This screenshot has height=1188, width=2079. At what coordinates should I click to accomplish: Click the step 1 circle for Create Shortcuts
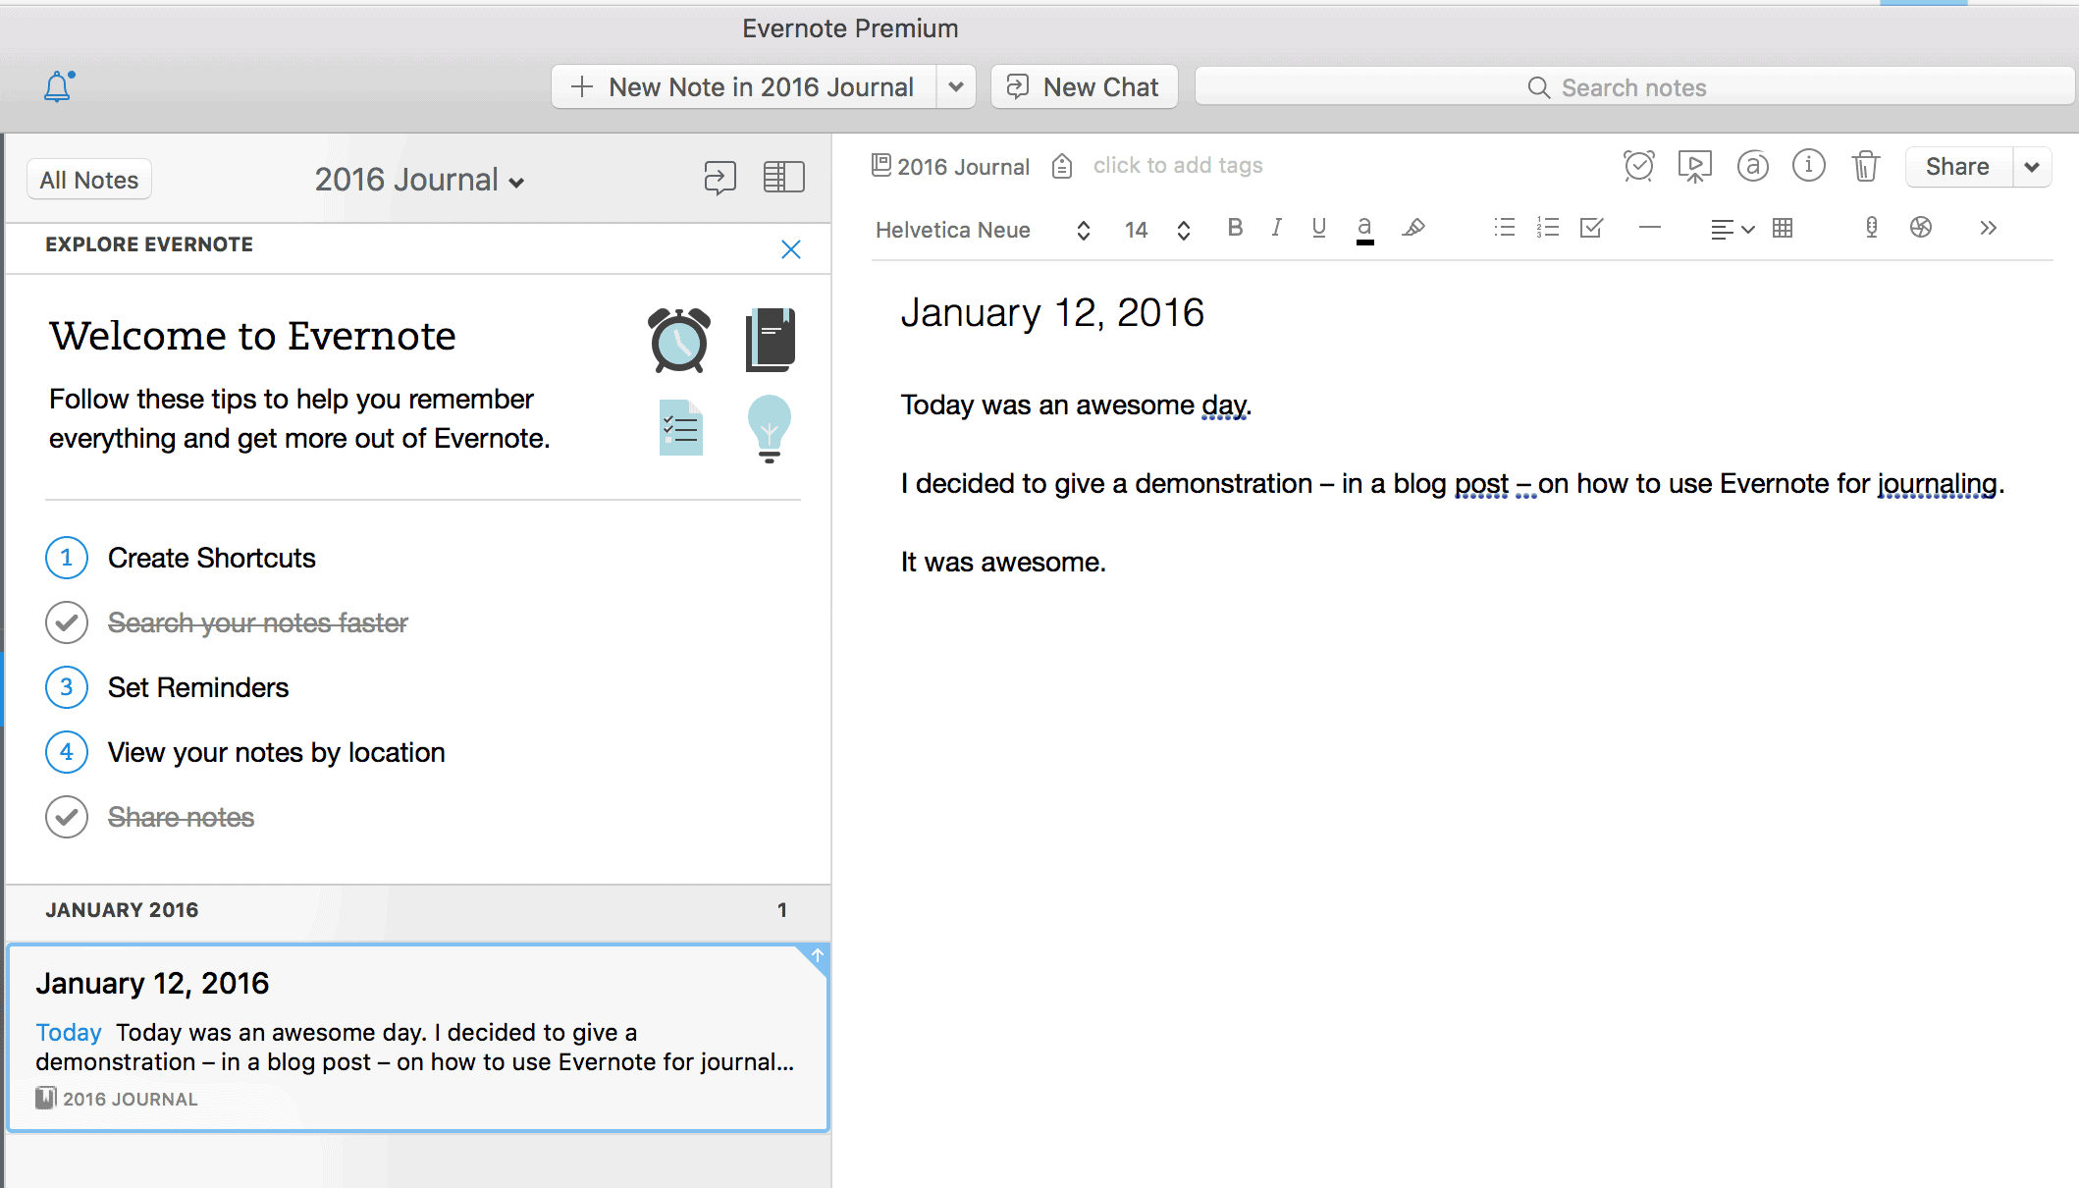(67, 559)
